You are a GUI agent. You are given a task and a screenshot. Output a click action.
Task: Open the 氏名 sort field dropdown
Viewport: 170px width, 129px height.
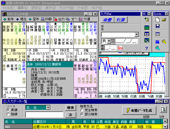48,107
